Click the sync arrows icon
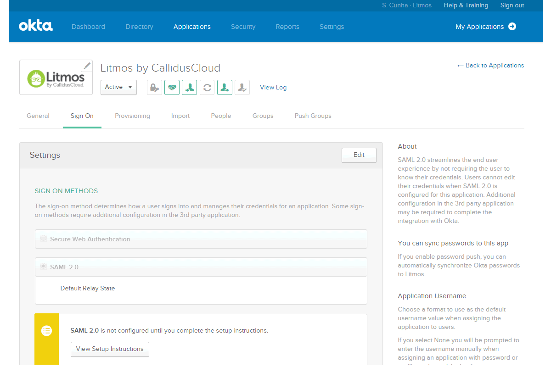The width and height of the screenshot is (551, 367). (207, 87)
